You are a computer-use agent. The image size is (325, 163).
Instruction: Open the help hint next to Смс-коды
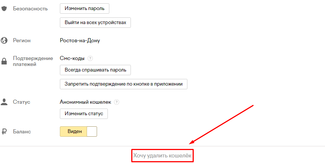[90, 59]
